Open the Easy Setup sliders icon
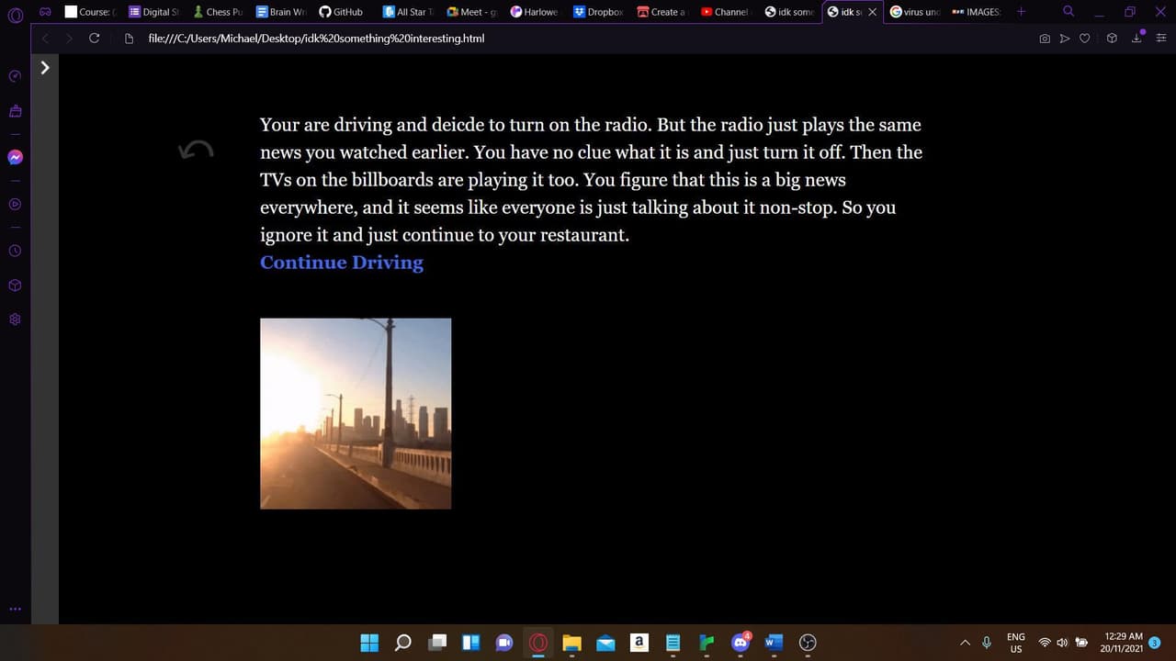Viewport: 1176px width, 661px height. (1161, 39)
